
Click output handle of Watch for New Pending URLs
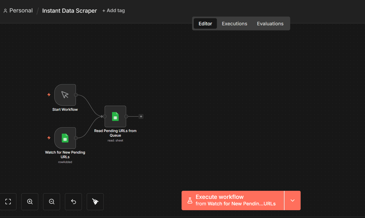coord(76,138)
